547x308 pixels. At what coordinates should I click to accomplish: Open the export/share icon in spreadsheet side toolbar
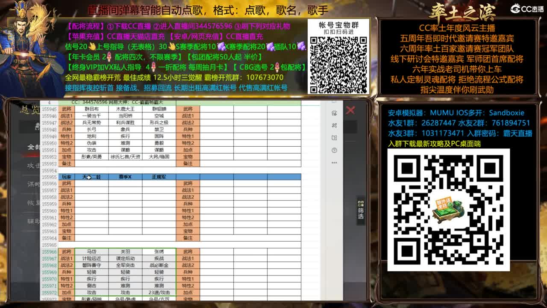[335, 113]
